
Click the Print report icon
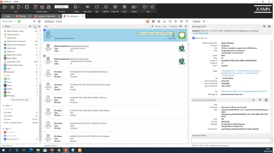[49, 7]
